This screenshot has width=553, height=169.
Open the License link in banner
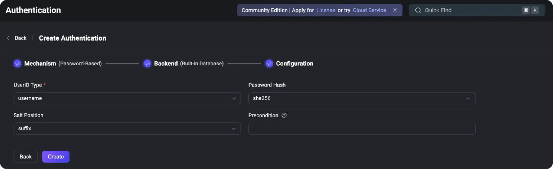pyautogui.click(x=325, y=10)
